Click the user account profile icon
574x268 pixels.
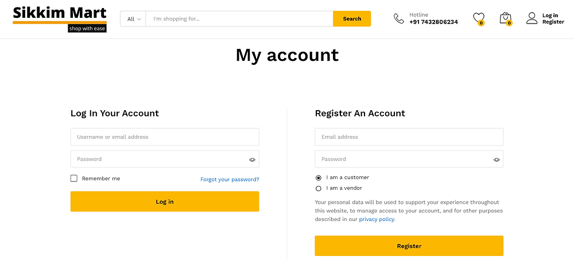[532, 18]
